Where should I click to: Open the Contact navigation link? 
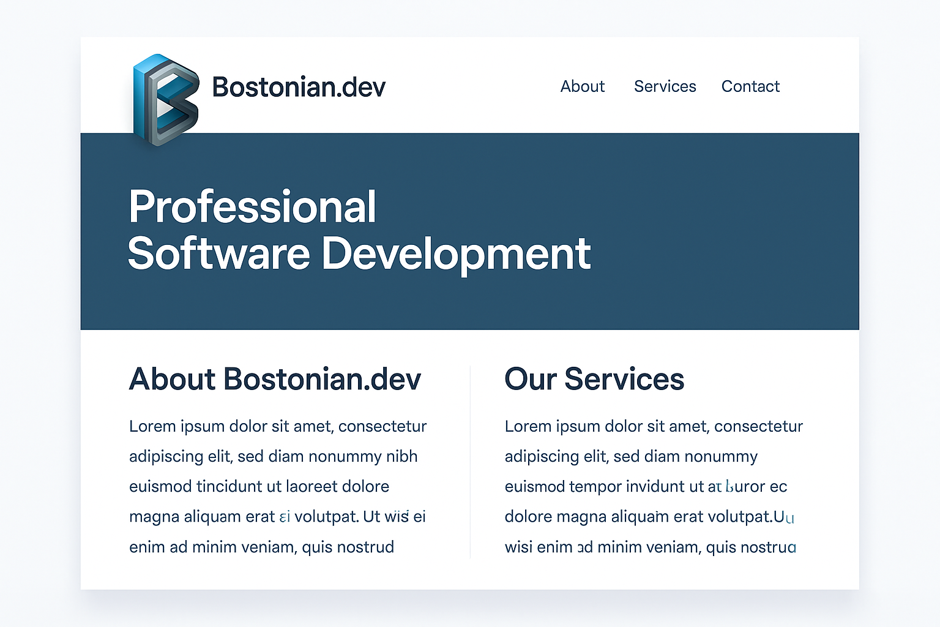[x=750, y=86]
